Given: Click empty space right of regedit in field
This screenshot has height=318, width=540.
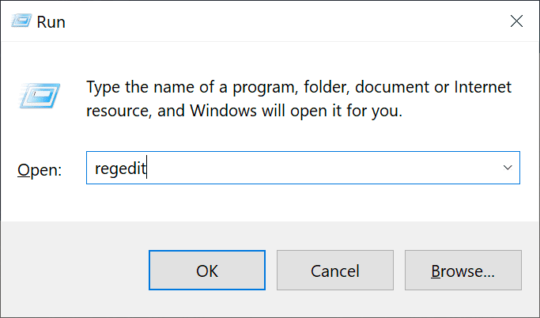Looking at the screenshot, I should tap(320, 168).
